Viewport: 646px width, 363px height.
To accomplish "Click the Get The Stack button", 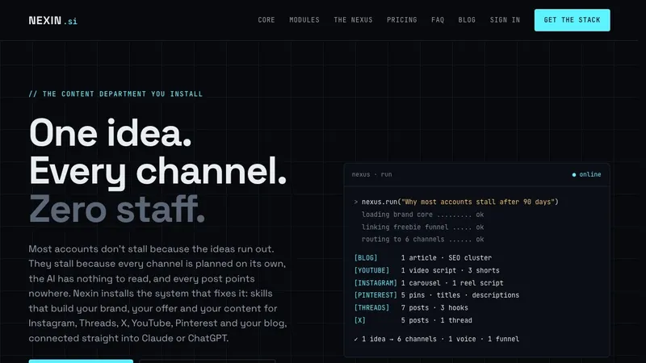I will point(572,20).
